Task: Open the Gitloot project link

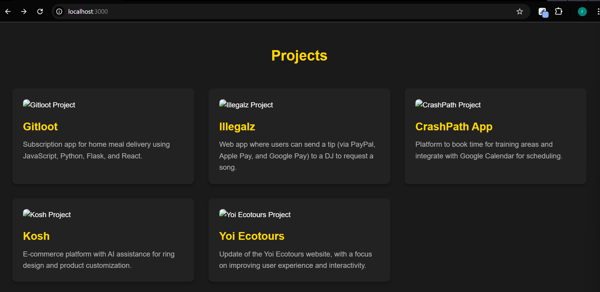Action: [x=40, y=126]
